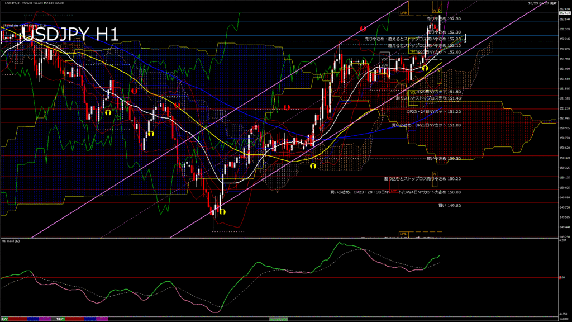Click the YDO box marker
This screenshot has height=322, width=572.
click(x=384, y=65)
